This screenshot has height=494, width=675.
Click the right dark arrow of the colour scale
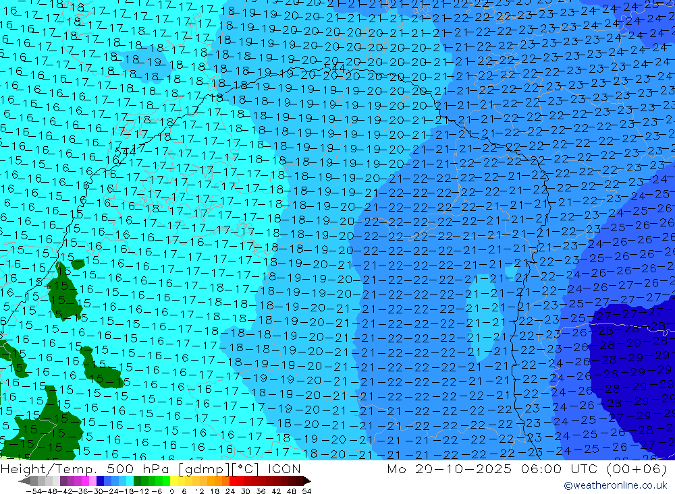307,481
